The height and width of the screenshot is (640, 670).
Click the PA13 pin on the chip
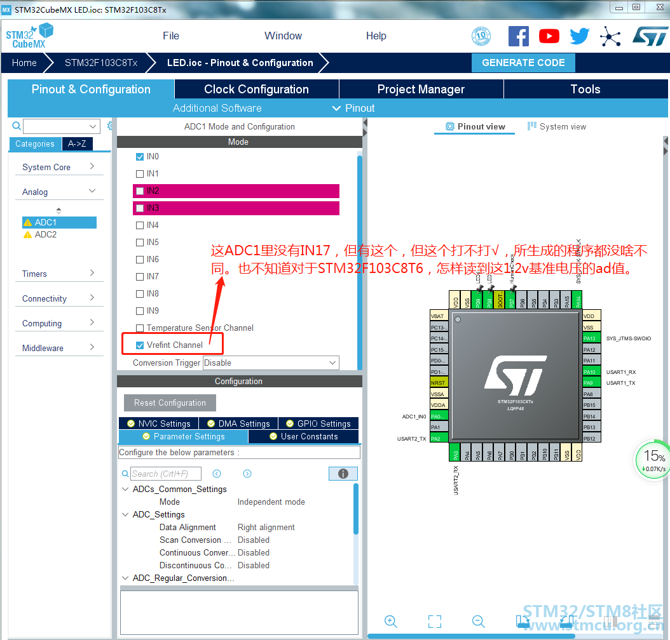click(591, 338)
